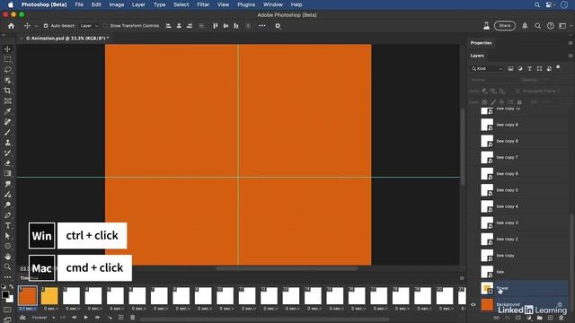Select the Move tool in the toolbar
Screen dimensions: 575x323
click(x=8, y=49)
